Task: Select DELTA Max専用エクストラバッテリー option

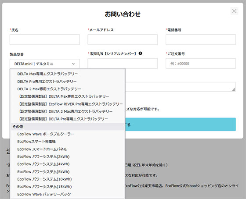Action: 68,74
